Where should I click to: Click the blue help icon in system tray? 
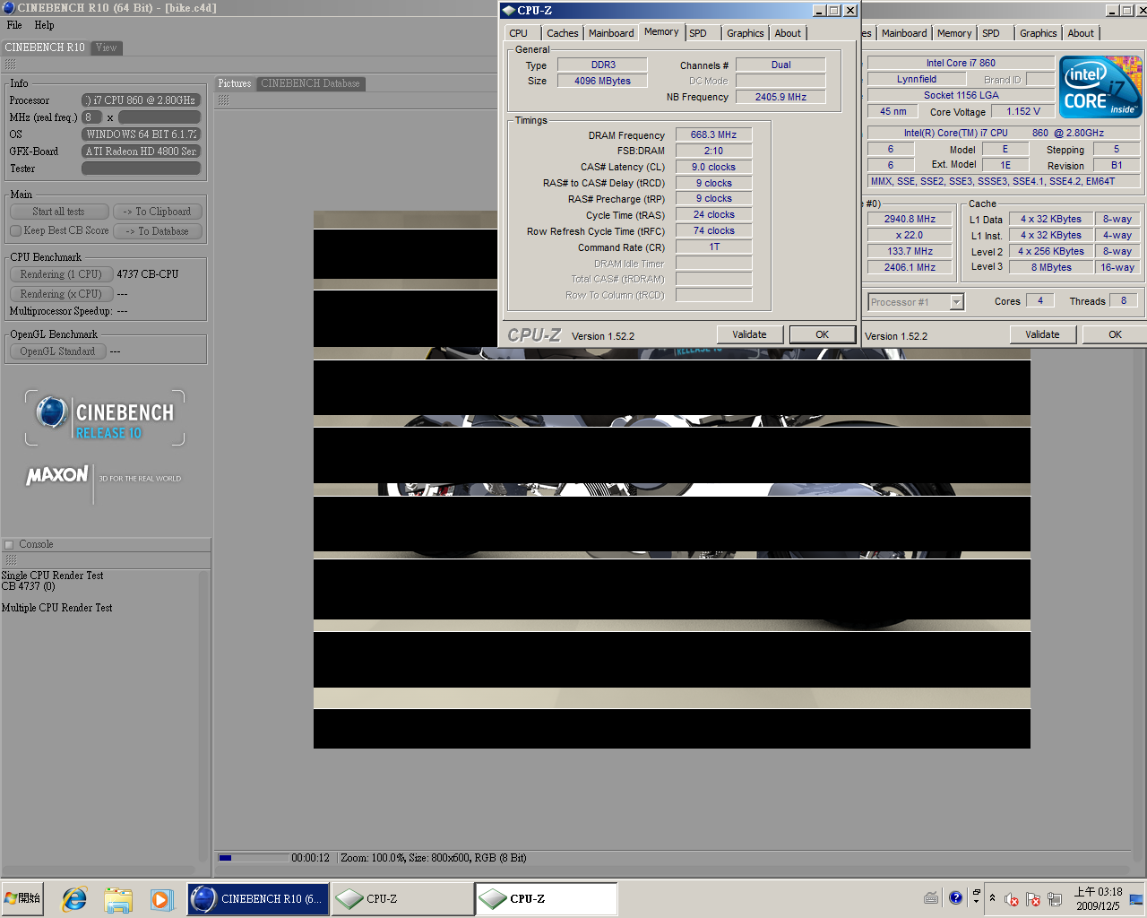coord(955,897)
